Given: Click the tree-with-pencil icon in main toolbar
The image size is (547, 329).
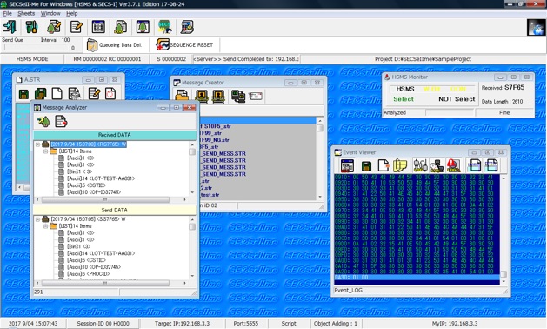Looking at the screenshot, I should [54, 27].
